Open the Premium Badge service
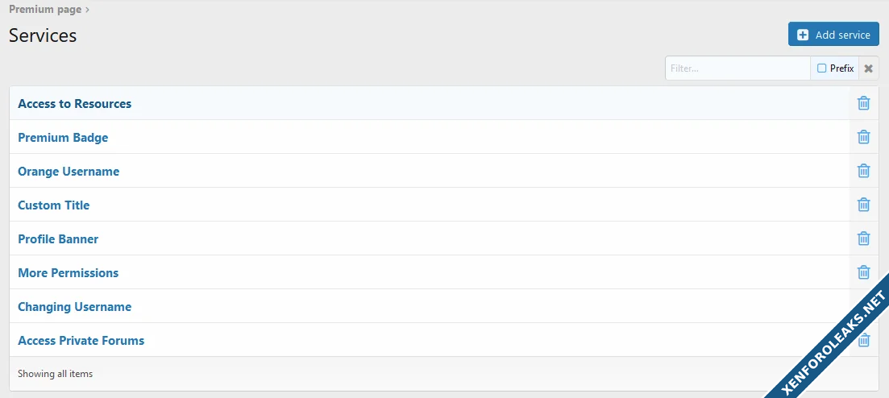The height and width of the screenshot is (398, 889). (63, 138)
